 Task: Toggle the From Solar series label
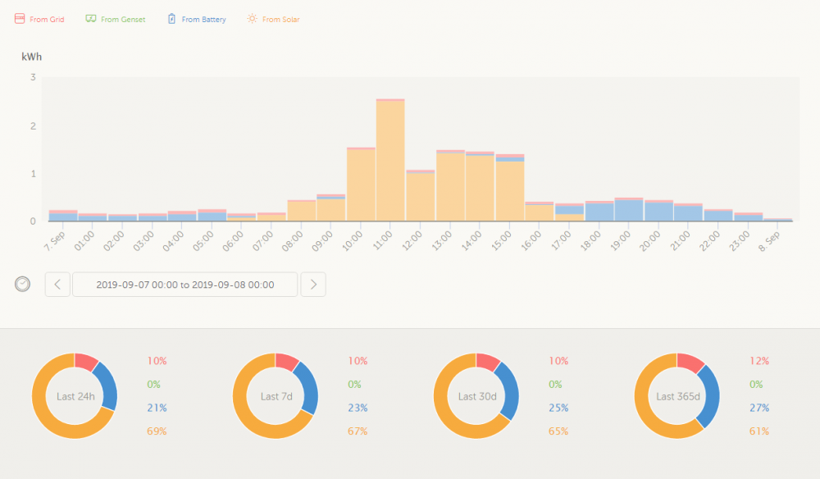(281, 20)
